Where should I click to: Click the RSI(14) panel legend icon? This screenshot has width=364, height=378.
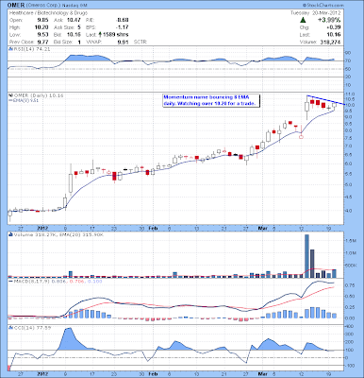tap(10, 49)
